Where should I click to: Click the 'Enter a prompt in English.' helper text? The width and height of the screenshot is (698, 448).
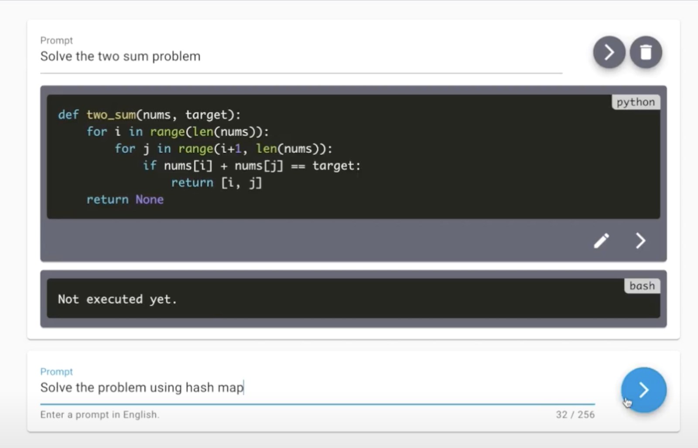pyautogui.click(x=99, y=414)
